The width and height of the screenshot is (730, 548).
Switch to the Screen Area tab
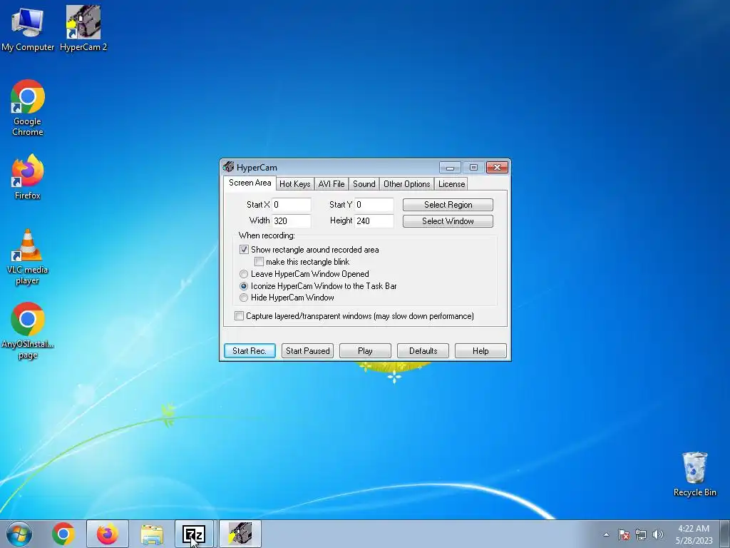click(250, 183)
